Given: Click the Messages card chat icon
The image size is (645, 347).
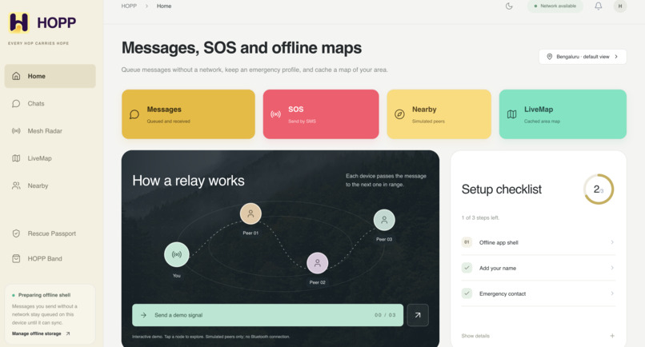Looking at the screenshot, I should 134,114.
